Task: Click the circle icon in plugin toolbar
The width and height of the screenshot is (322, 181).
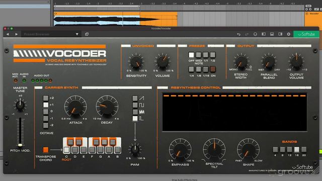Action: (255, 34)
